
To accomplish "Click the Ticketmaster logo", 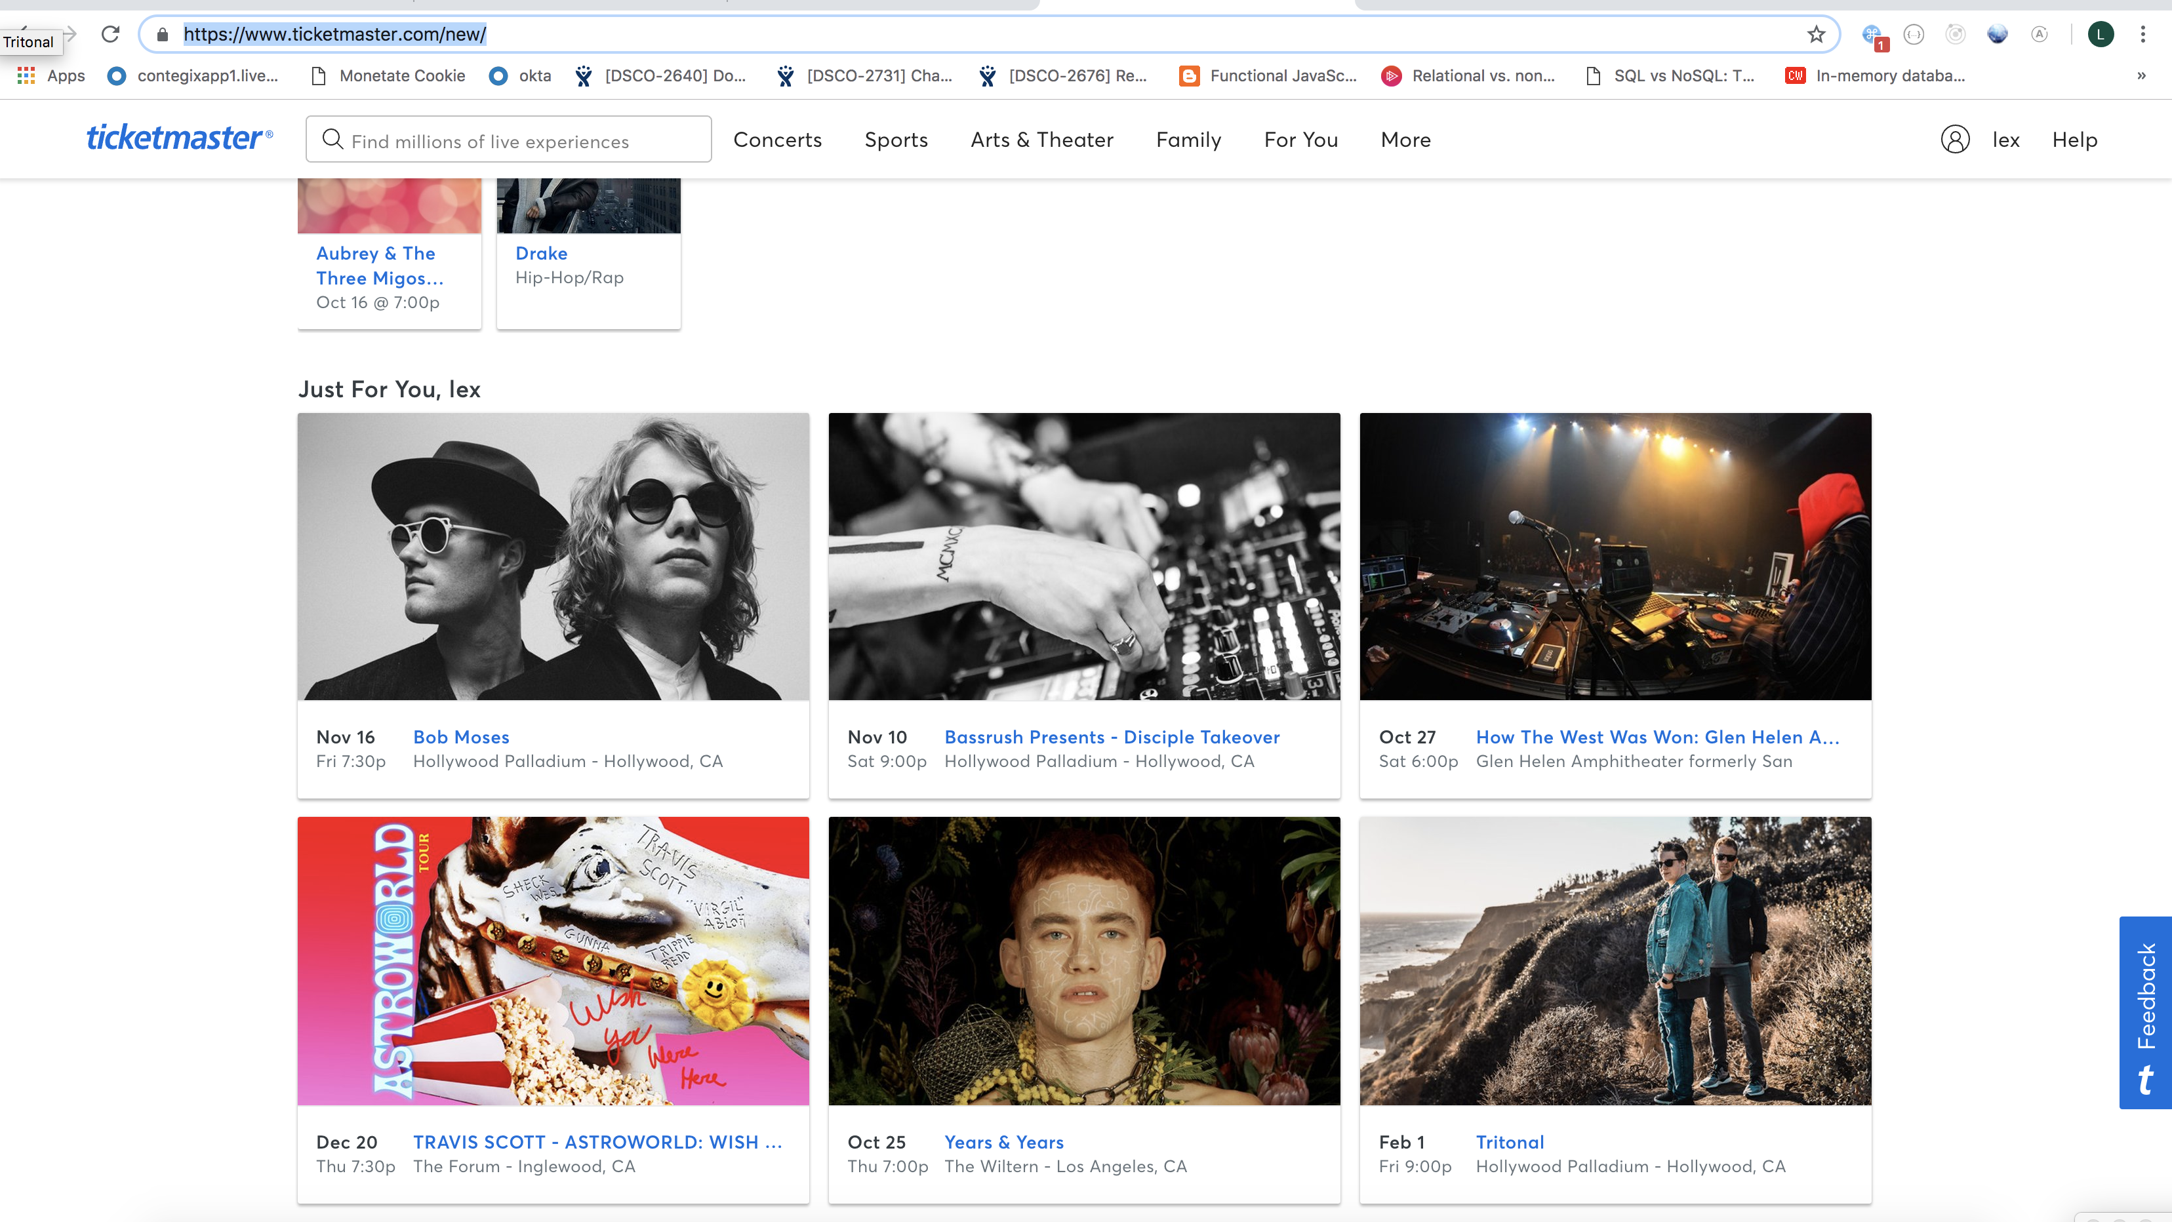I will 180,138.
